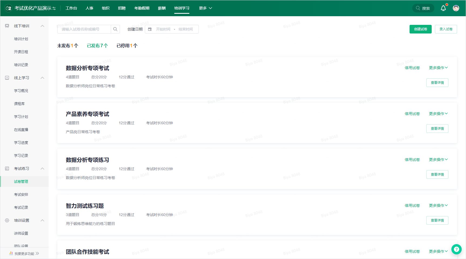
Task: Click the 创建试卷 button
Action: 421,29
